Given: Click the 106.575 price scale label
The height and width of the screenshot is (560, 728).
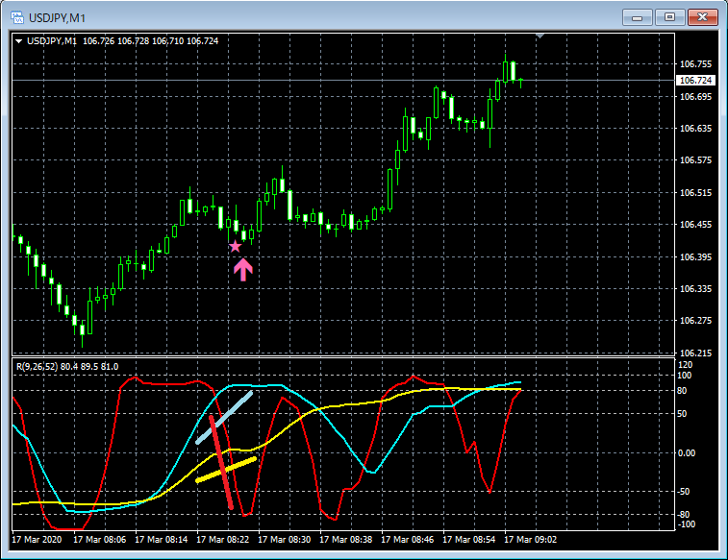Looking at the screenshot, I should (695, 160).
